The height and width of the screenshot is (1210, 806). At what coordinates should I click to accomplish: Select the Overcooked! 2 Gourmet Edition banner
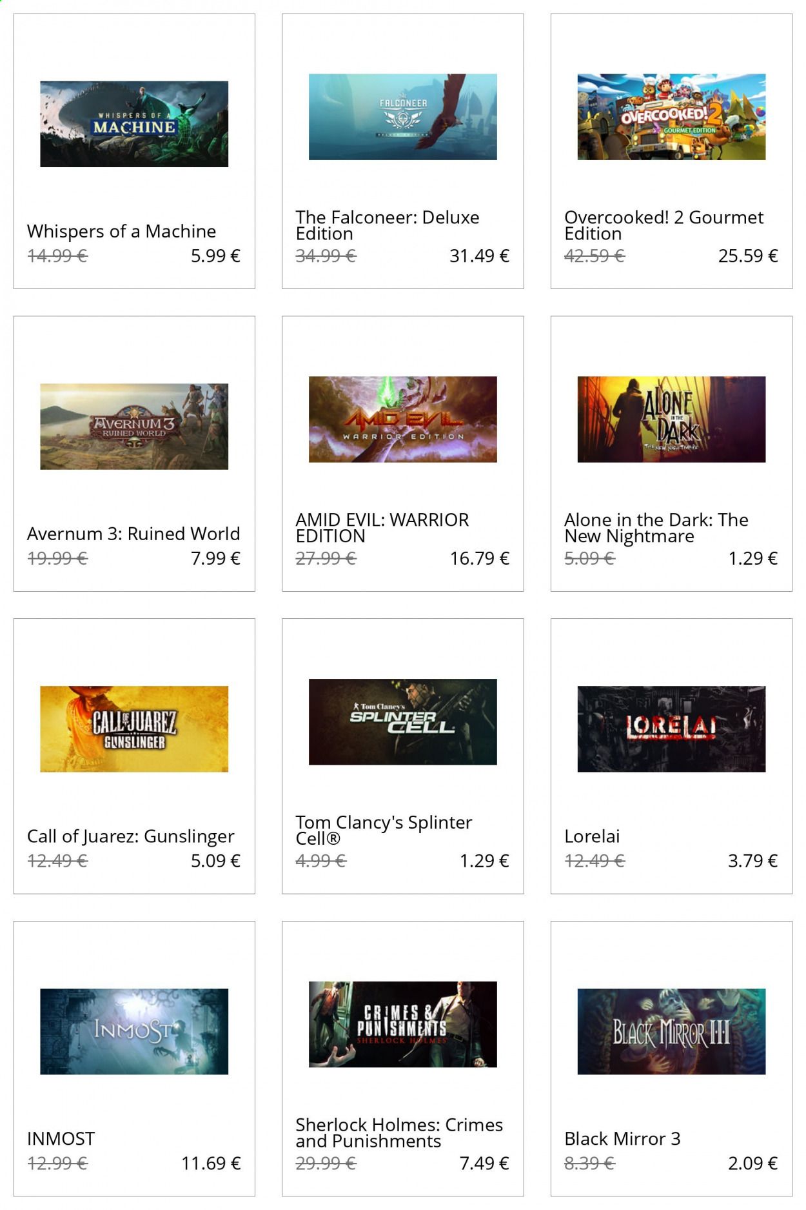[671, 117]
